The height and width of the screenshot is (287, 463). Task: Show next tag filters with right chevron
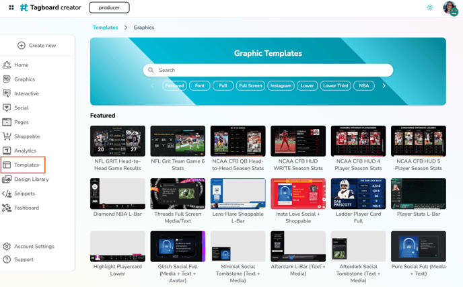pos(384,86)
